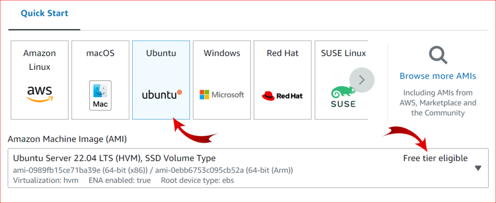
Task: Click Root device type: ebs text
Action: 198,181
